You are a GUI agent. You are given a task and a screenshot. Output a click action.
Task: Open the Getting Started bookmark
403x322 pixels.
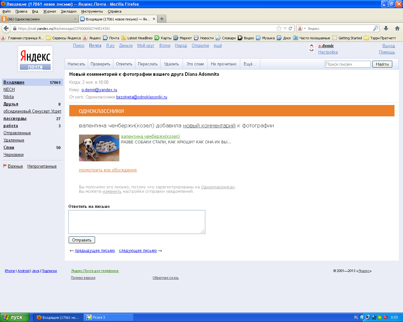pos(347,38)
